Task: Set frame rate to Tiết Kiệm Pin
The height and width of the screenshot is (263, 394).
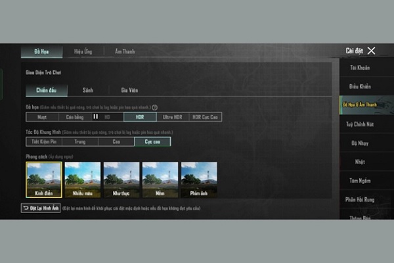Action: [x=44, y=142]
